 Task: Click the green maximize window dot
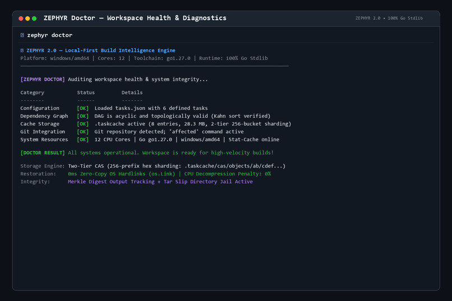pos(34,18)
